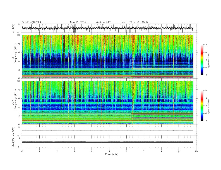The image size is (221, 170).
Task: Click the ch.1 Frequency (kHz) axis label
Action: point(15,53)
